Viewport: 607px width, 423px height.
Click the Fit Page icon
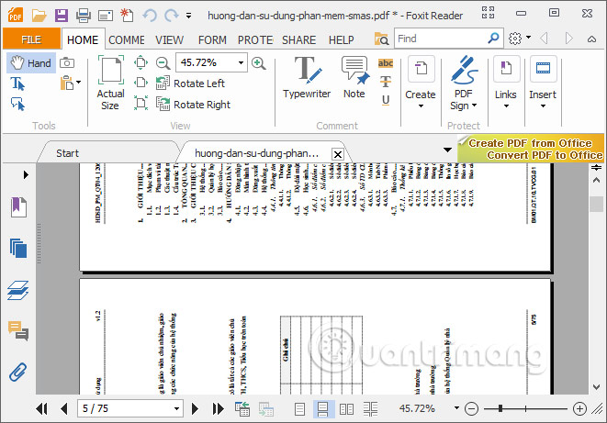point(141,62)
